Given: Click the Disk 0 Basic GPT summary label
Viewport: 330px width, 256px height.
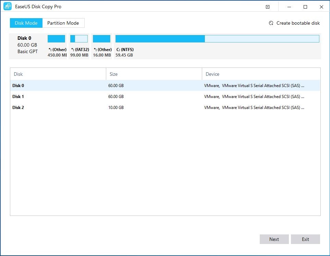Looking at the screenshot, I should click(x=27, y=45).
